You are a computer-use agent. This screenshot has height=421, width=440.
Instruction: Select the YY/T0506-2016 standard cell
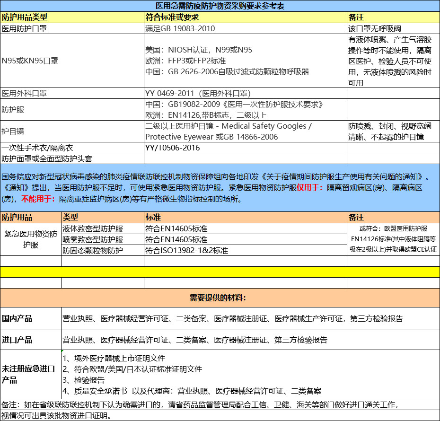[x=245, y=148]
